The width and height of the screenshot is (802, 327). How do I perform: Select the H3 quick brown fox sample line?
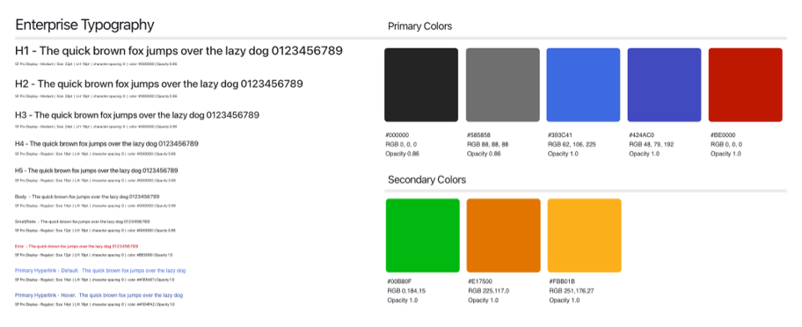click(x=136, y=115)
